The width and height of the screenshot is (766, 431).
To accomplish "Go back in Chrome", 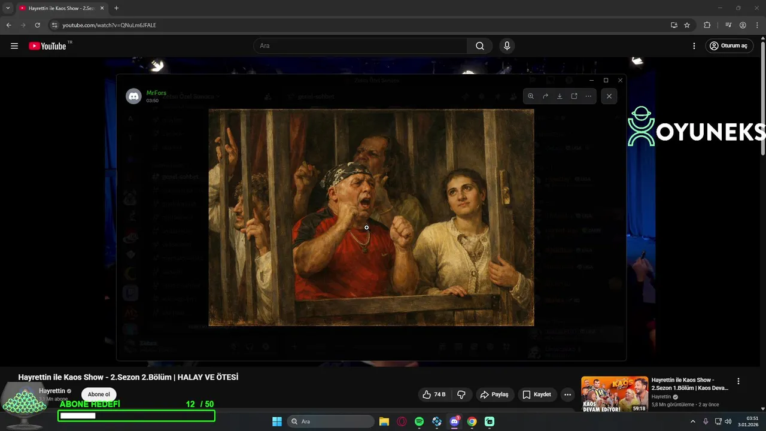I will click(x=8, y=25).
